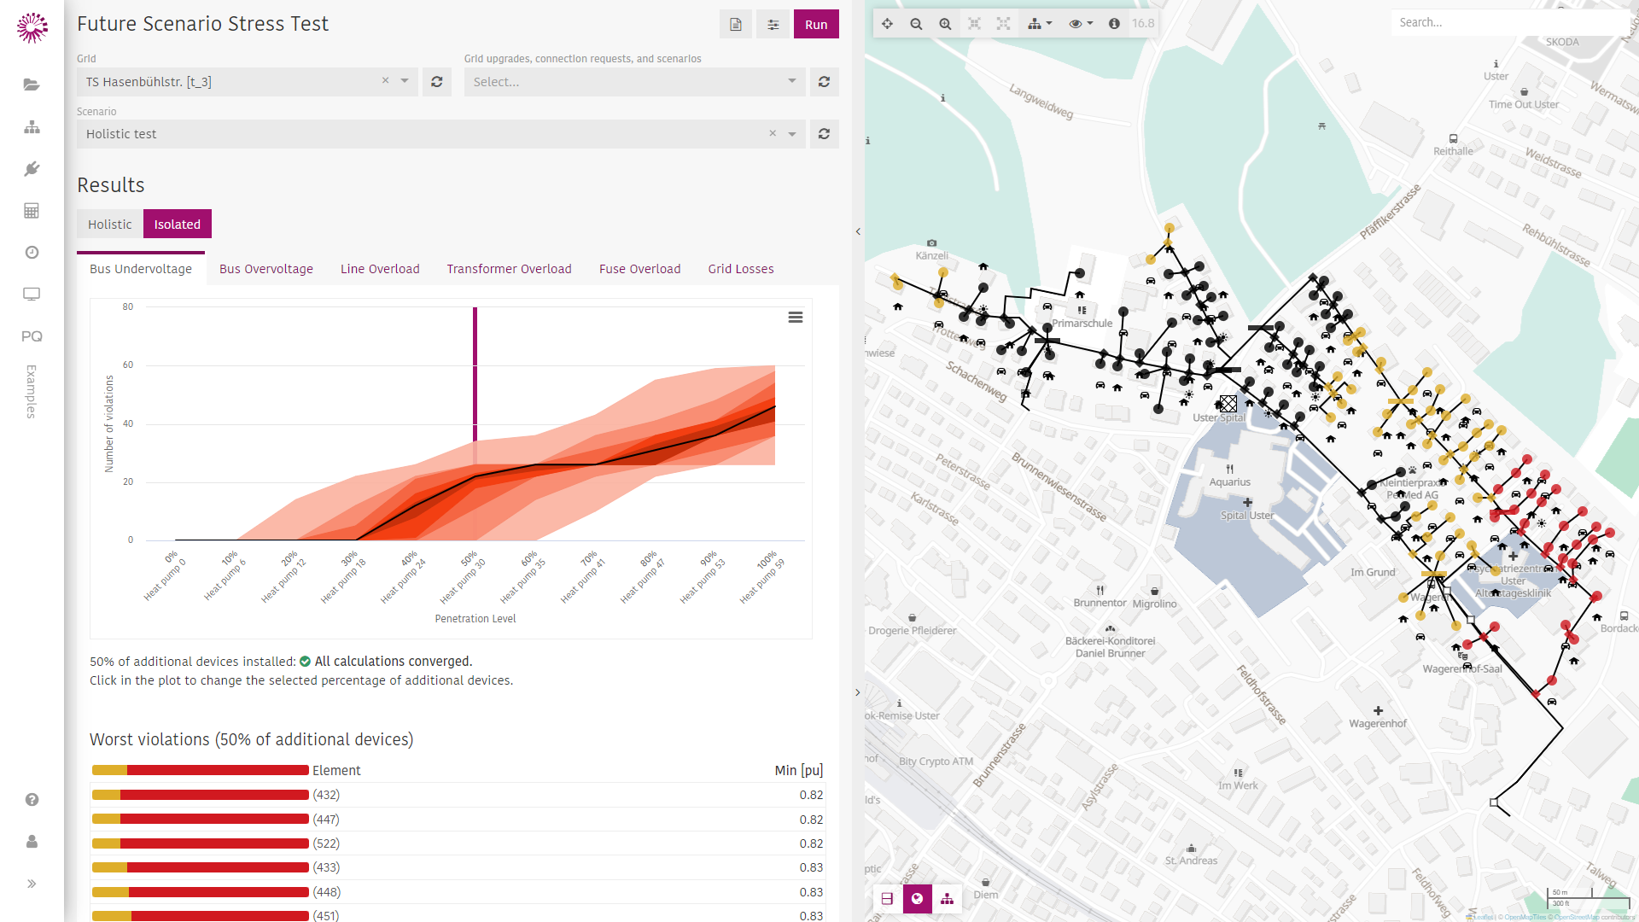Open the help question mark icon
1639x922 pixels.
coord(32,800)
